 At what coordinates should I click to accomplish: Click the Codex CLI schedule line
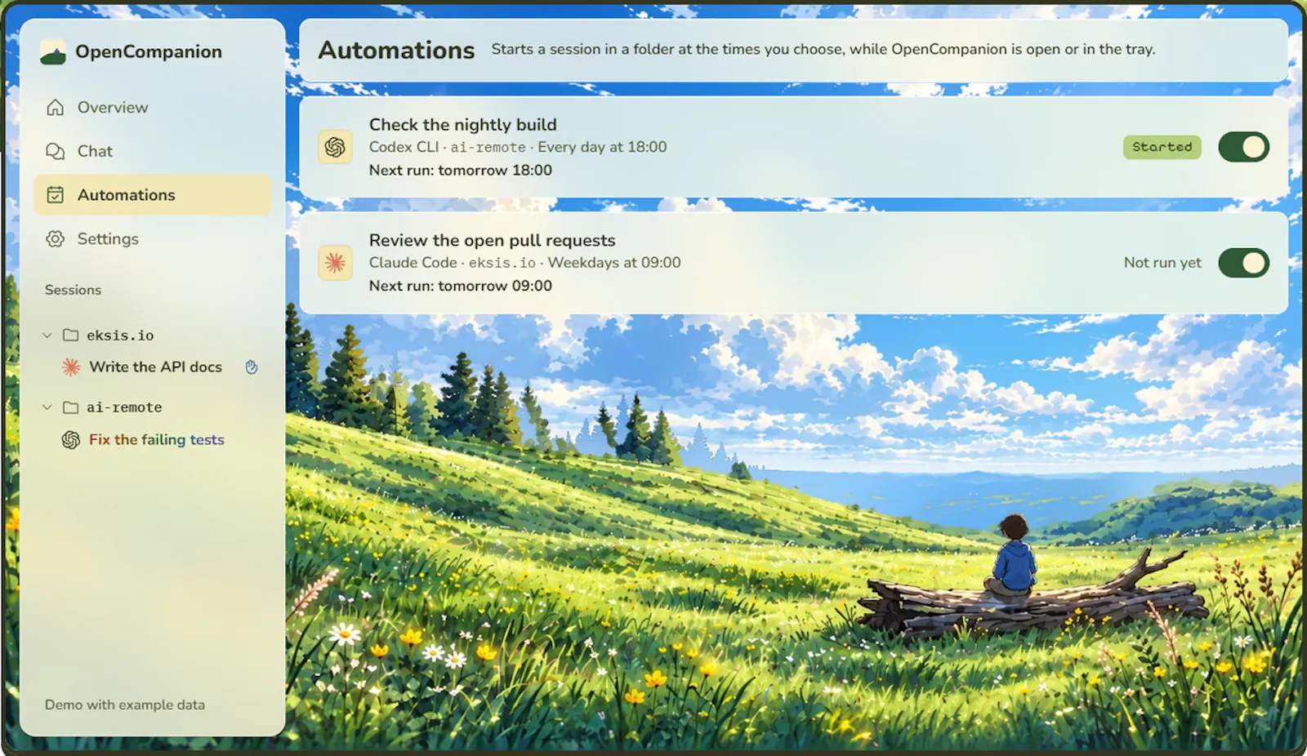click(x=518, y=147)
